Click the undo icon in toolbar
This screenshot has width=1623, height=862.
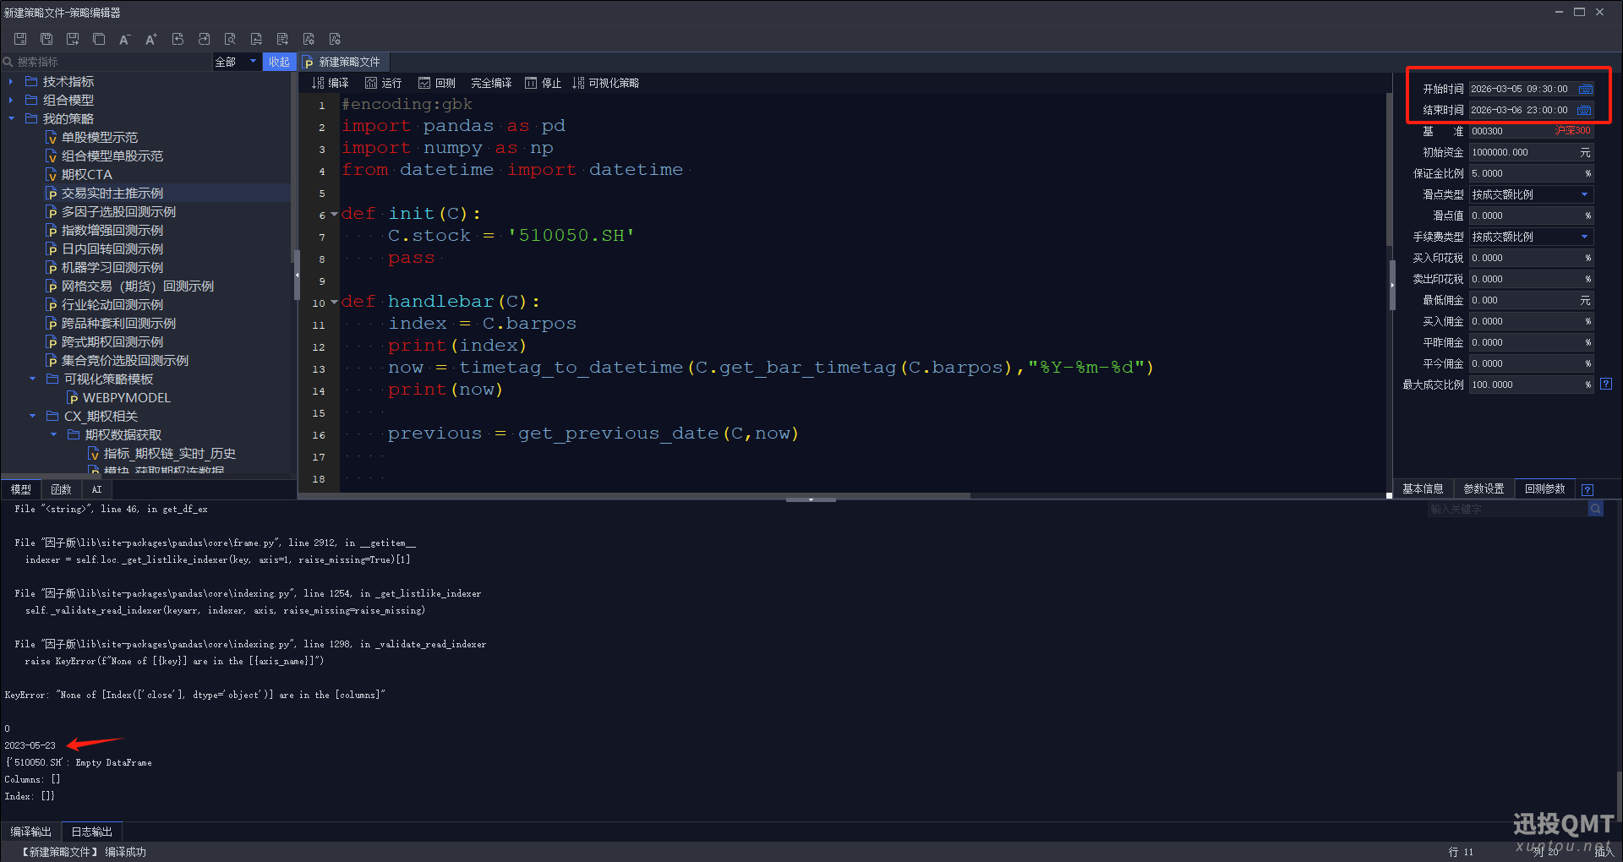coord(178,39)
